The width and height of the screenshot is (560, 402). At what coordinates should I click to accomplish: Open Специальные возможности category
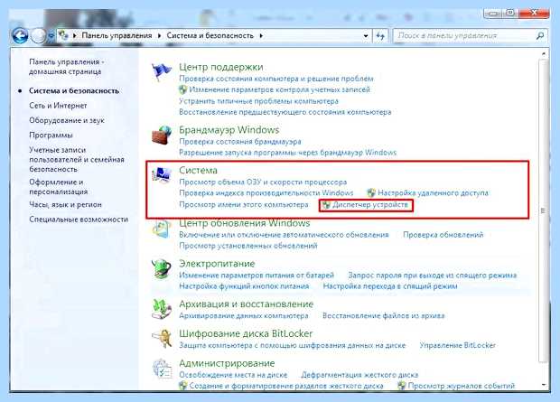pos(79,220)
